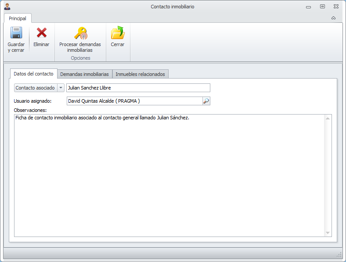
Task: Open the Demandas inmobiliarias tab
Action: [x=84, y=74]
